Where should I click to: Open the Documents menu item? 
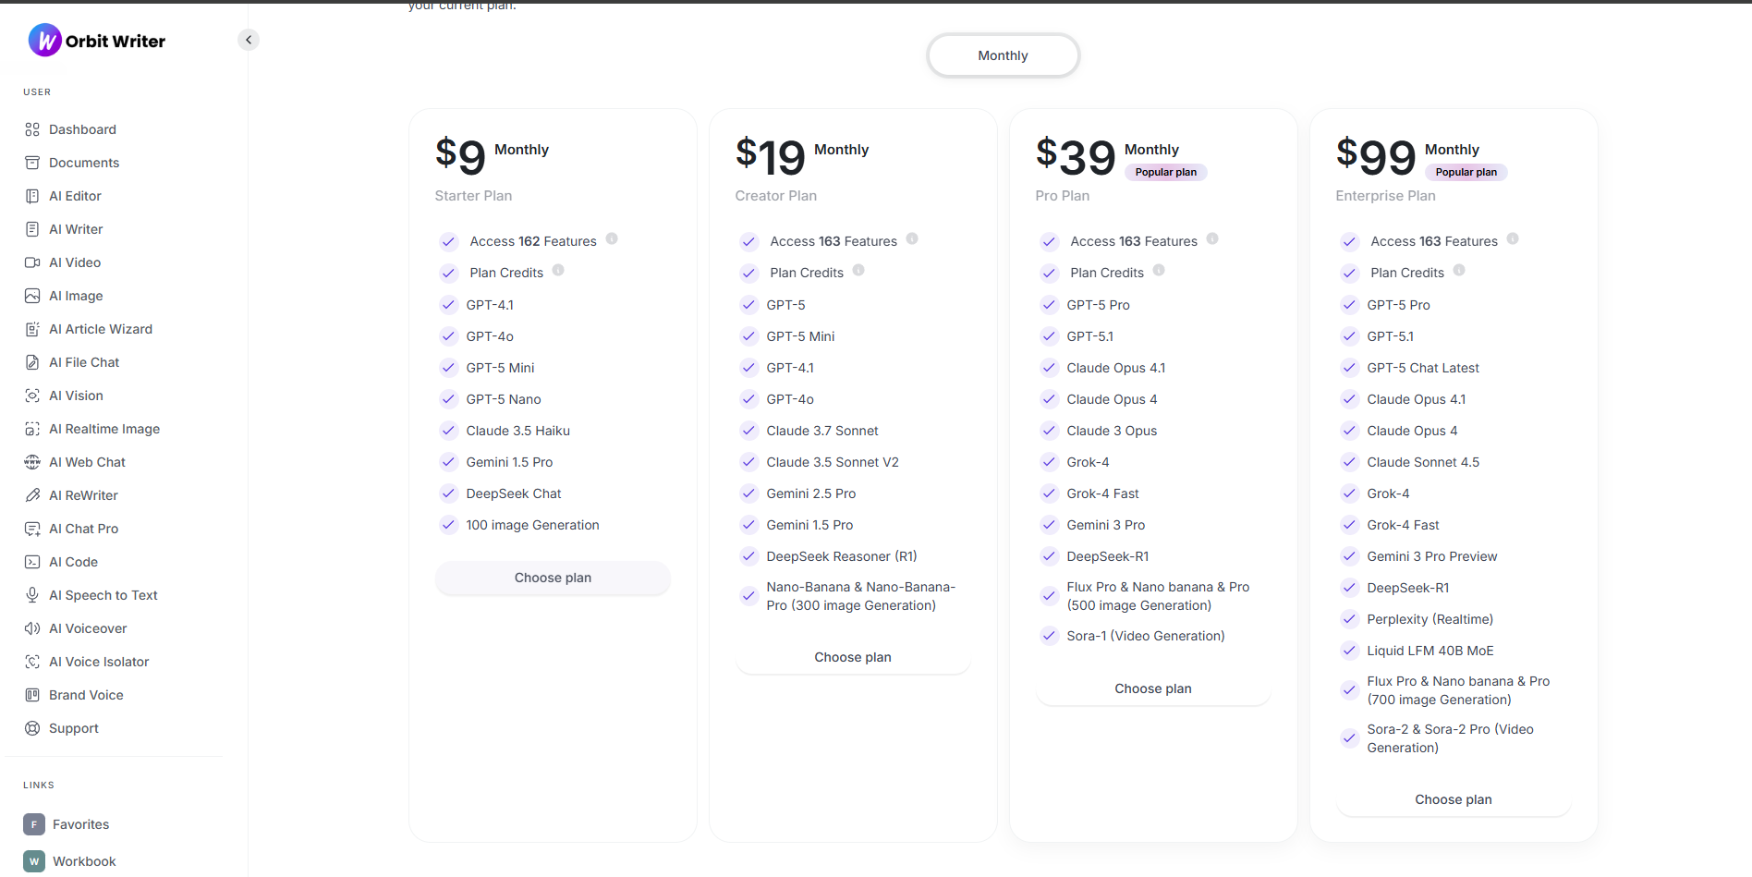pos(83,163)
